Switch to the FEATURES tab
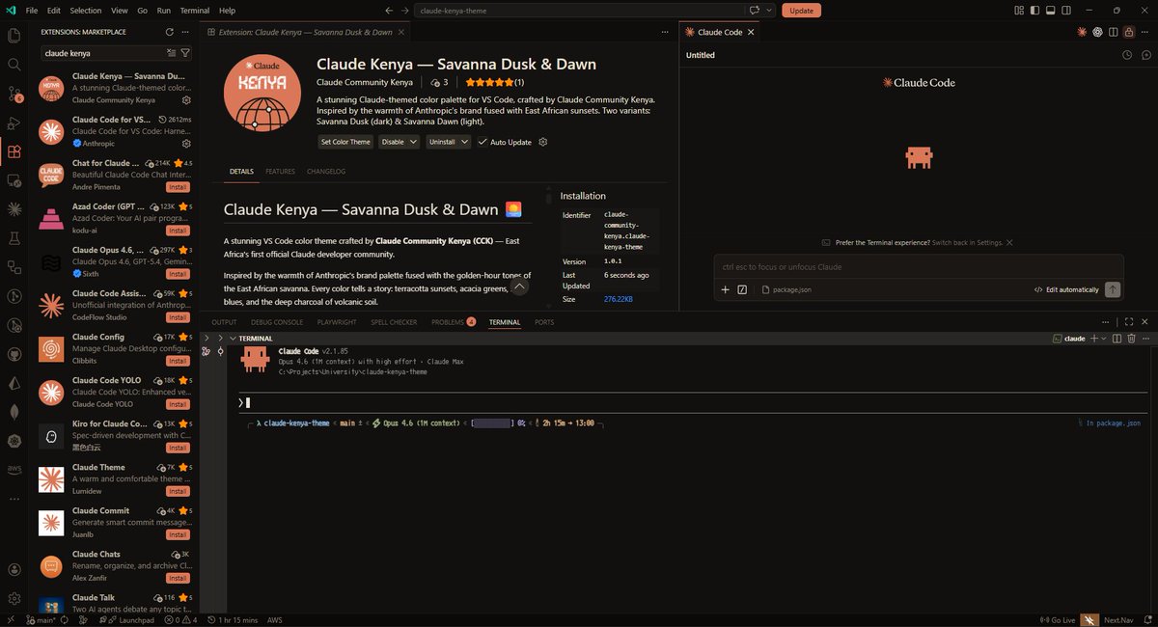 pyautogui.click(x=280, y=172)
